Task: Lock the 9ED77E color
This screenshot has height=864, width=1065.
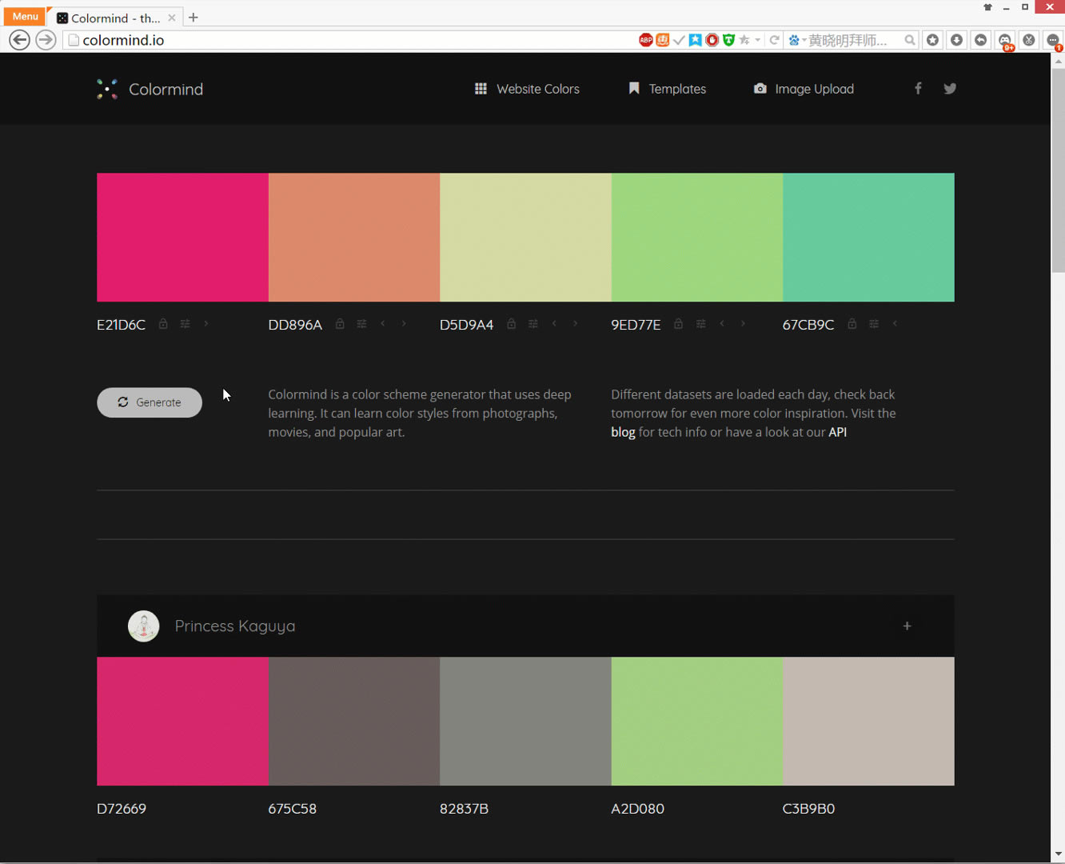Action: coord(678,324)
